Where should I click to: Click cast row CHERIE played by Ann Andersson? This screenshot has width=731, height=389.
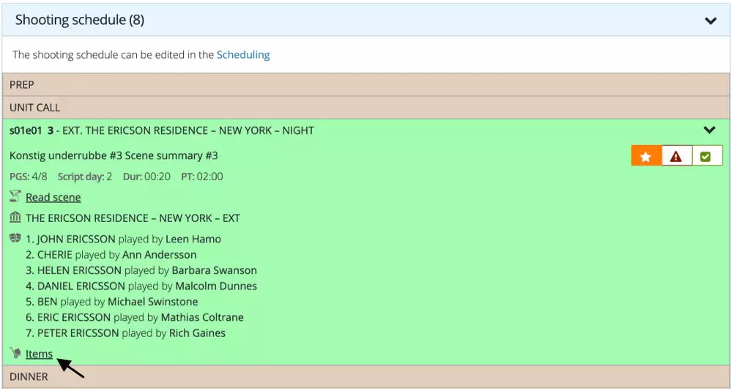click(111, 255)
